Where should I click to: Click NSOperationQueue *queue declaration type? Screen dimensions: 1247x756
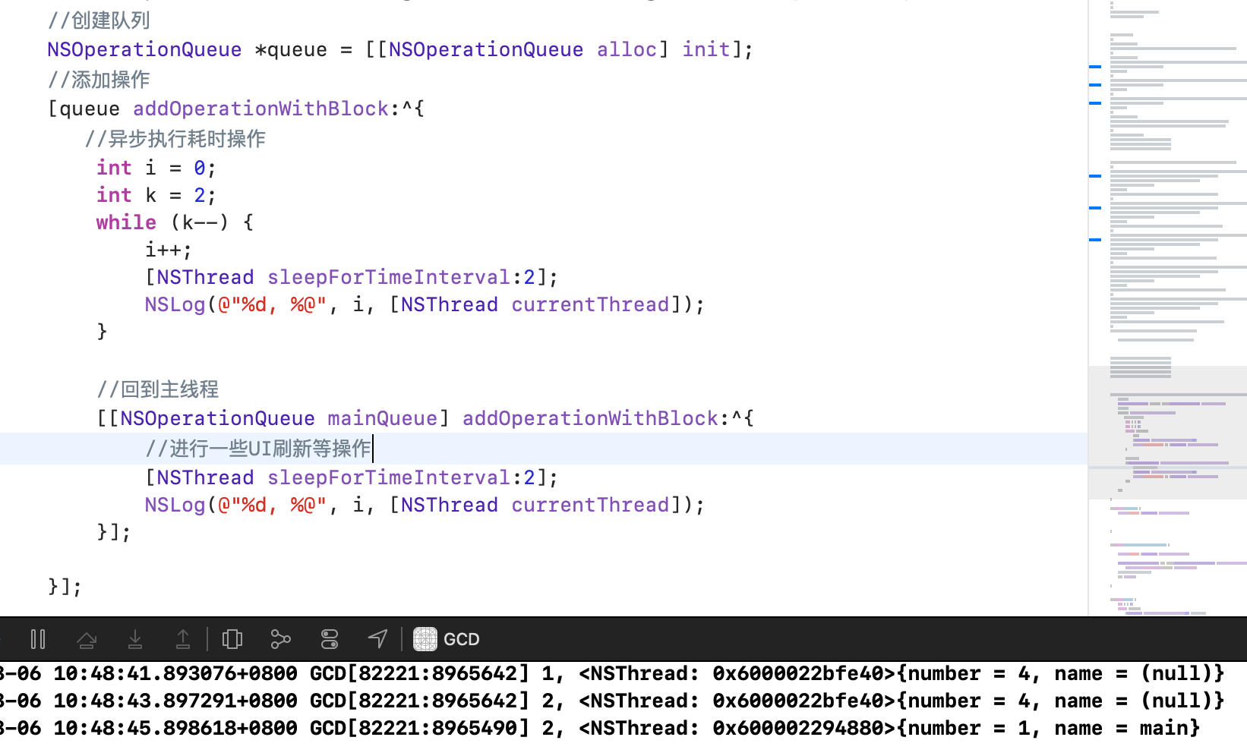[x=144, y=49]
